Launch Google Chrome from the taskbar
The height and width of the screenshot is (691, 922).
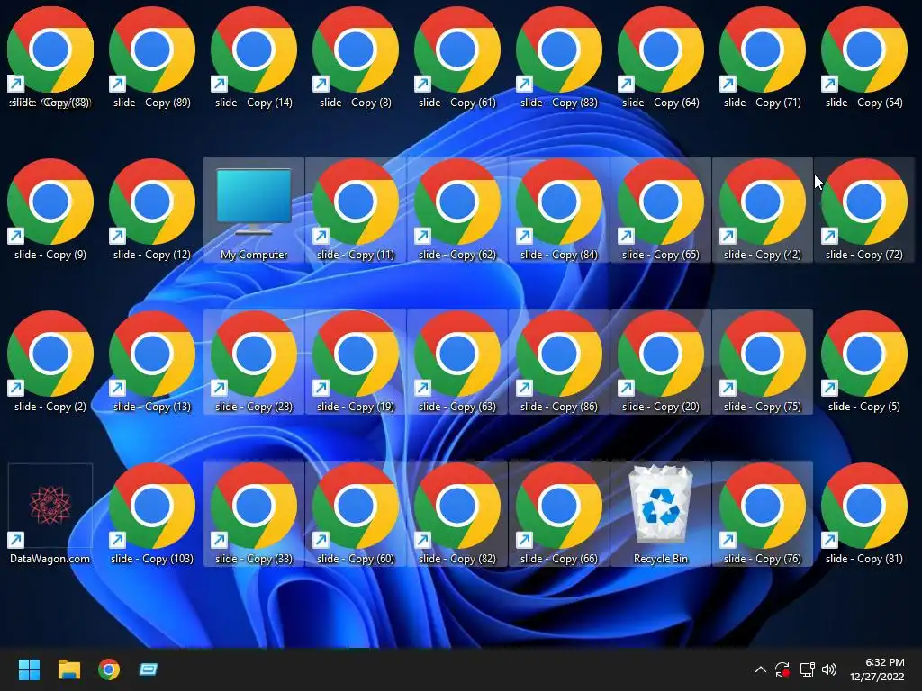pos(109,669)
